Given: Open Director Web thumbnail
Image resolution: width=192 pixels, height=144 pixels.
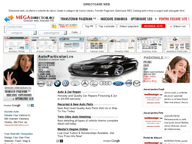Looking at the screenshot, I should tap(122, 44).
